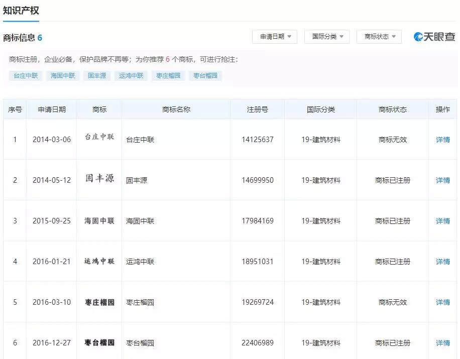The image size is (460, 359).
Task: Choose the 运鸿中联 recommendation tag
Action: pyautogui.click(x=131, y=76)
